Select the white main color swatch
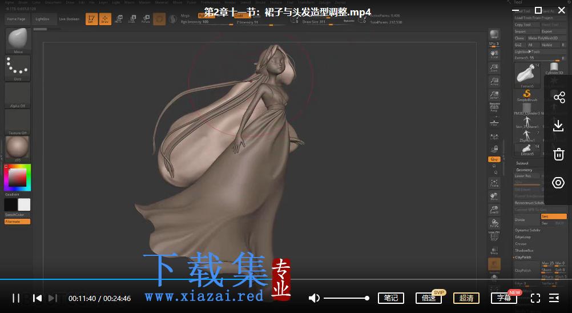This screenshot has height=313, width=572. point(24,204)
